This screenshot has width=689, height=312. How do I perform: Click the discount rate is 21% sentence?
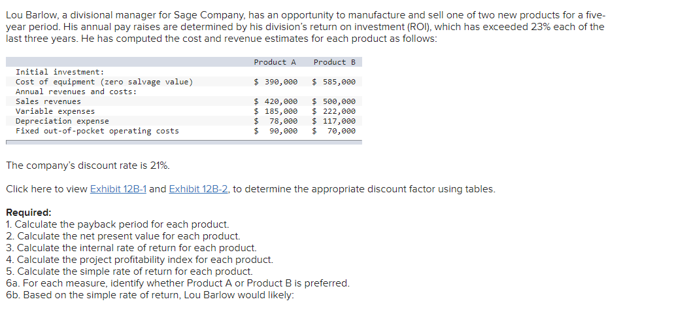tap(88, 165)
